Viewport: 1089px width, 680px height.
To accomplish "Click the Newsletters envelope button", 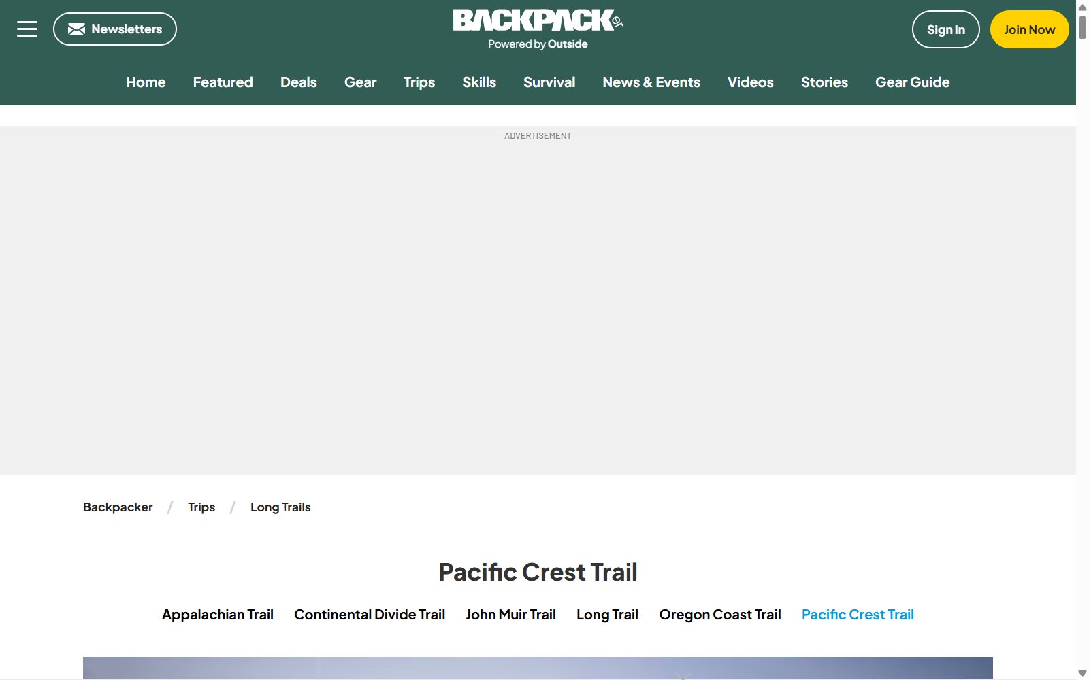I will [x=115, y=29].
